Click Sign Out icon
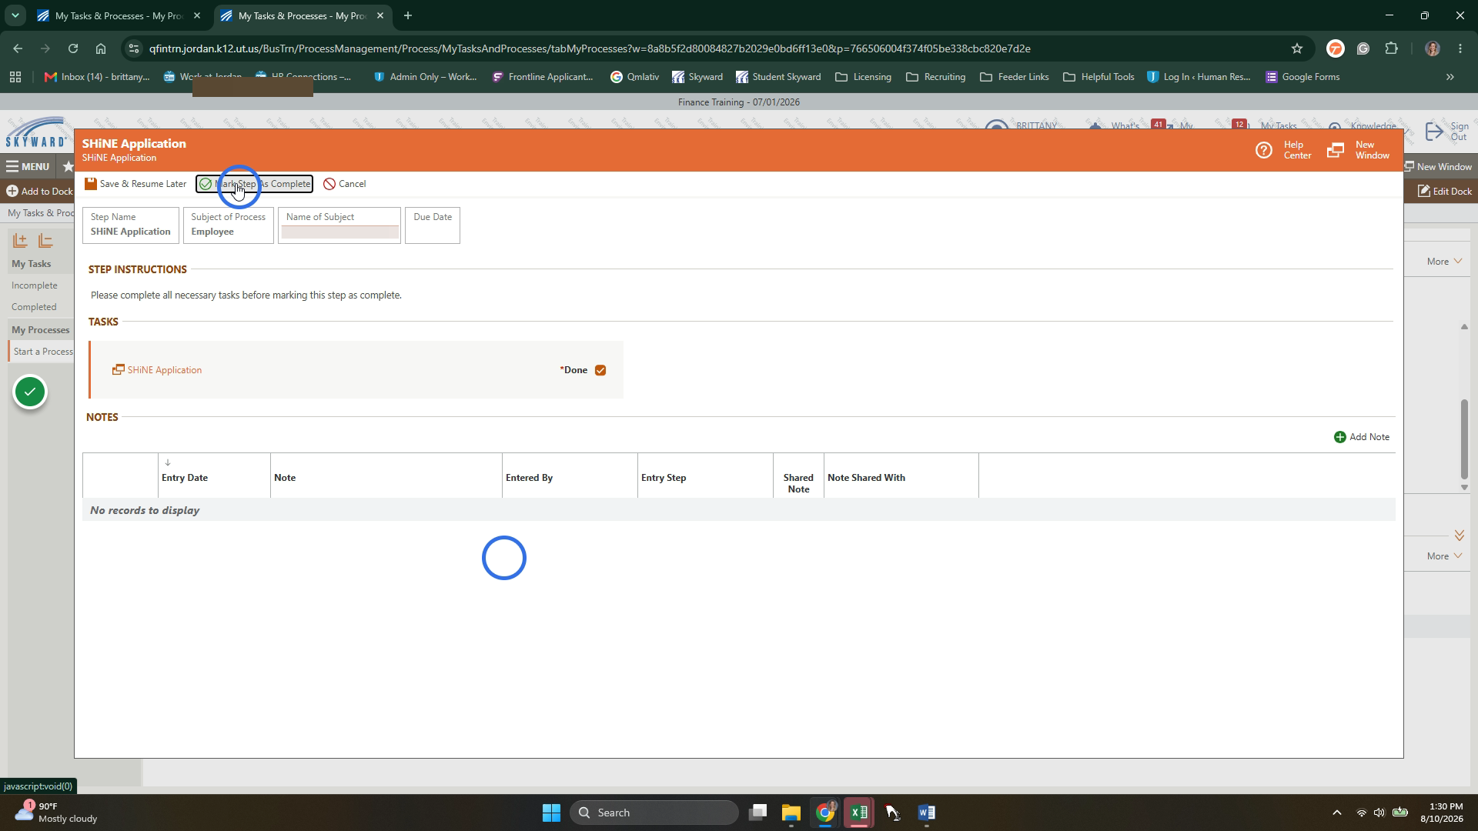The image size is (1478, 831). [1435, 132]
